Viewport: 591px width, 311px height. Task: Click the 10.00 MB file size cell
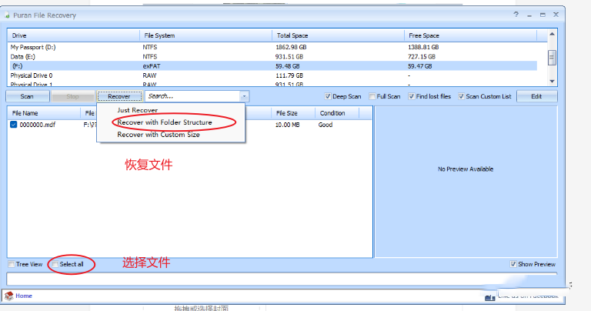tap(287, 125)
